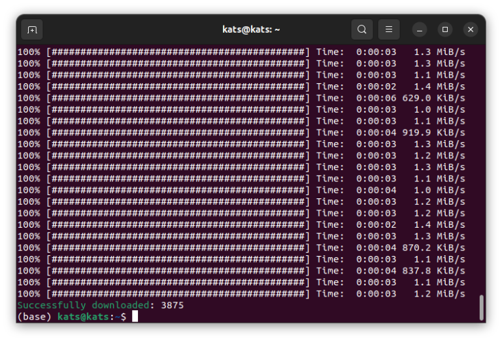Click the progress bar on the 629.0 KiB/s line

coord(178,98)
